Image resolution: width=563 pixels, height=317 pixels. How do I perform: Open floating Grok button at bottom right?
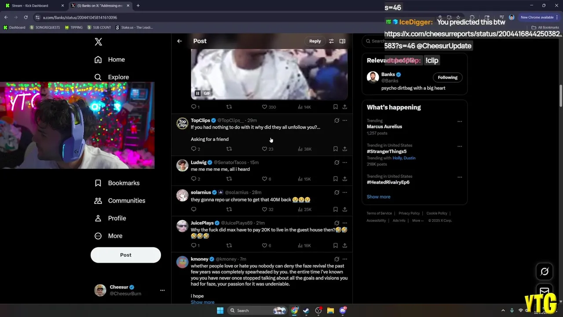pyautogui.click(x=545, y=272)
